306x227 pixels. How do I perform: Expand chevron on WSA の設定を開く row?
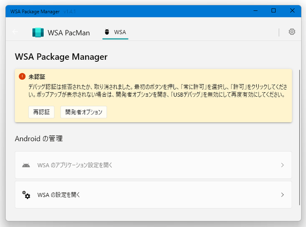(282, 195)
